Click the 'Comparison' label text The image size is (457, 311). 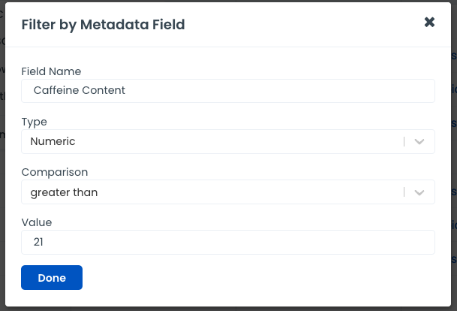pyautogui.click(x=54, y=172)
